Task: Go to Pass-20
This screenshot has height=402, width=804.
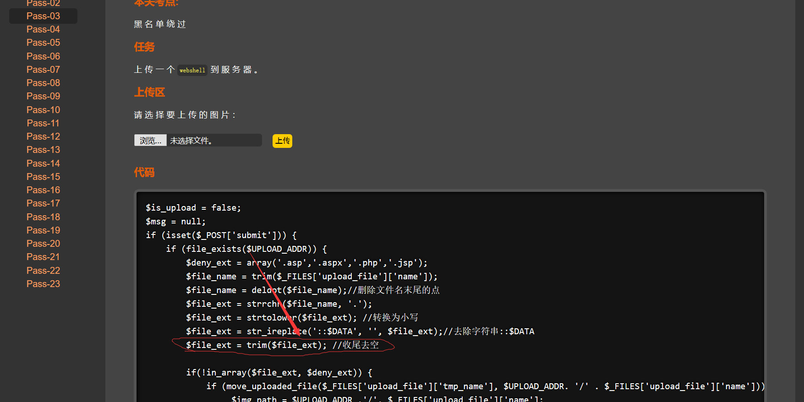Action: (x=43, y=244)
